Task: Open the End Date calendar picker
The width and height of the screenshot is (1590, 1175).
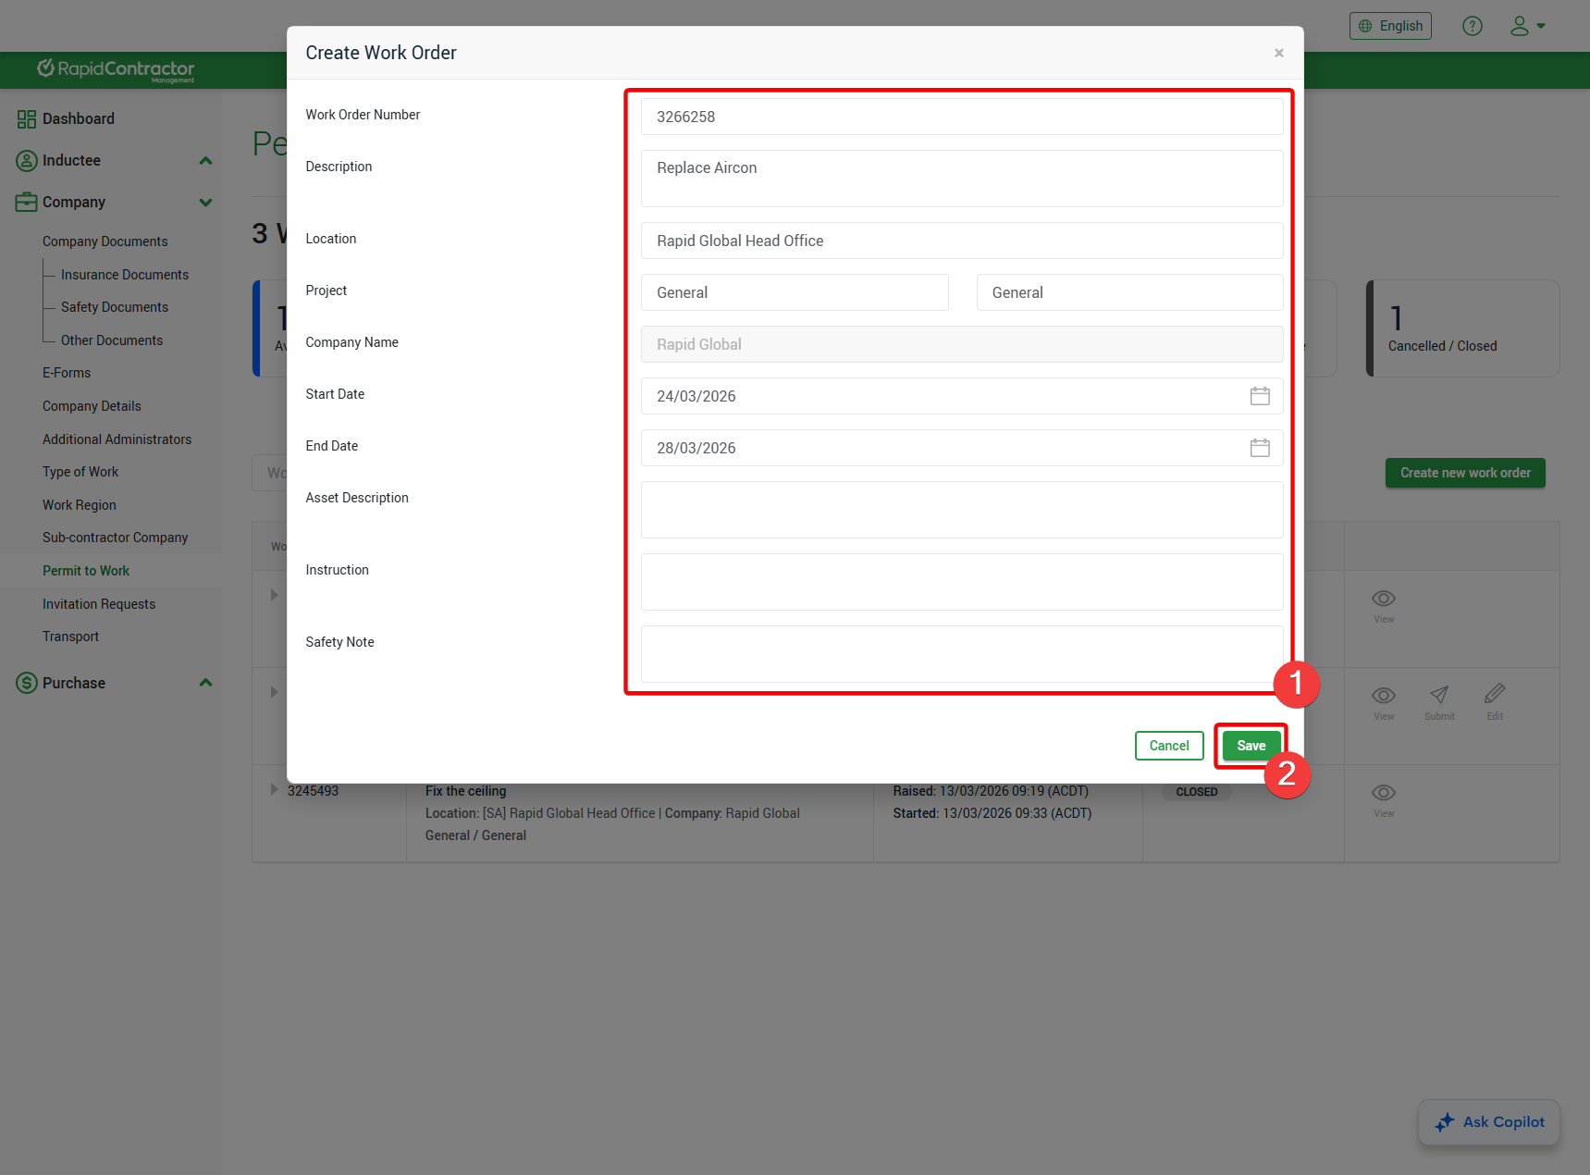Action: click(1259, 448)
